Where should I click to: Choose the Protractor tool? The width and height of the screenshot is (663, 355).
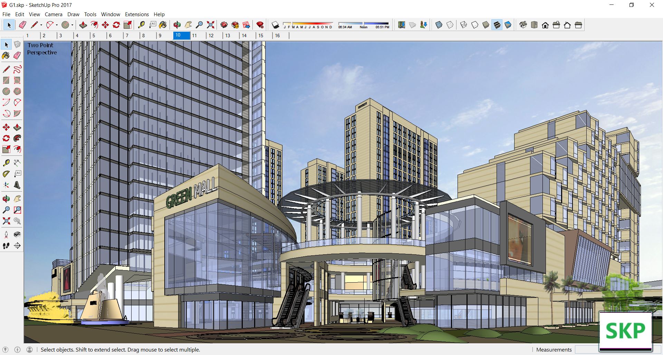point(6,174)
